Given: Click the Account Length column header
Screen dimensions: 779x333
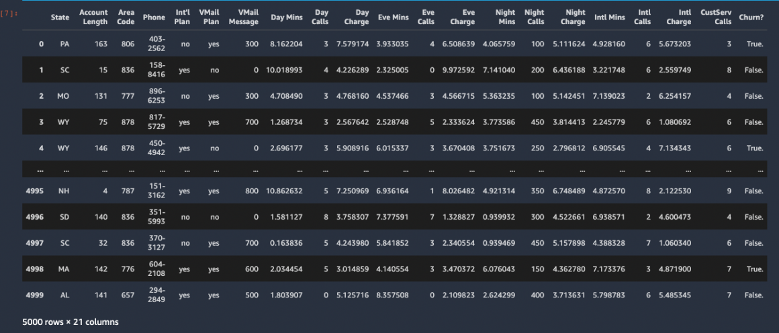Looking at the screenshot, I should 93,17.
